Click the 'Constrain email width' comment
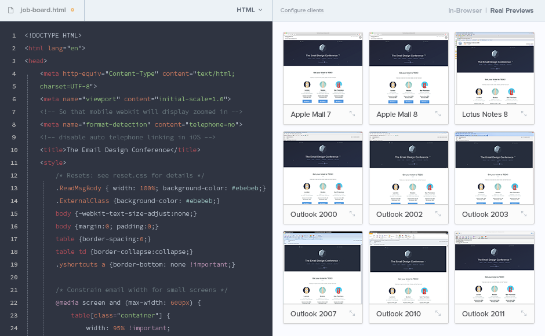 [x=141, y=290]
